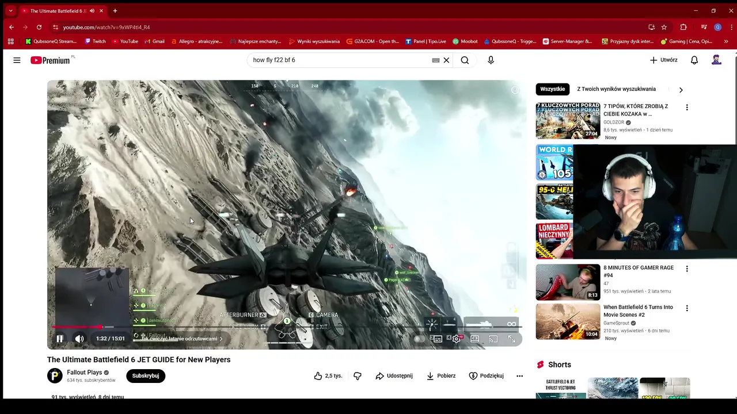Show more bookmarks chevron
Screen dimensions: 737x414
(x=726, y=41)
